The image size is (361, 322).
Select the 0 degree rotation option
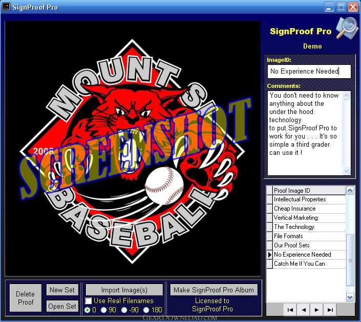[x=87, y=310]
